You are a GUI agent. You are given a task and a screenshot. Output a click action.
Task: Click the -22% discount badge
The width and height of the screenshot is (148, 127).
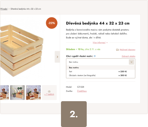(x=51, y=23)
